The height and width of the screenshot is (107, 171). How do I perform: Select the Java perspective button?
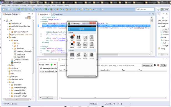pyautogui.click(x=165, y=10)
